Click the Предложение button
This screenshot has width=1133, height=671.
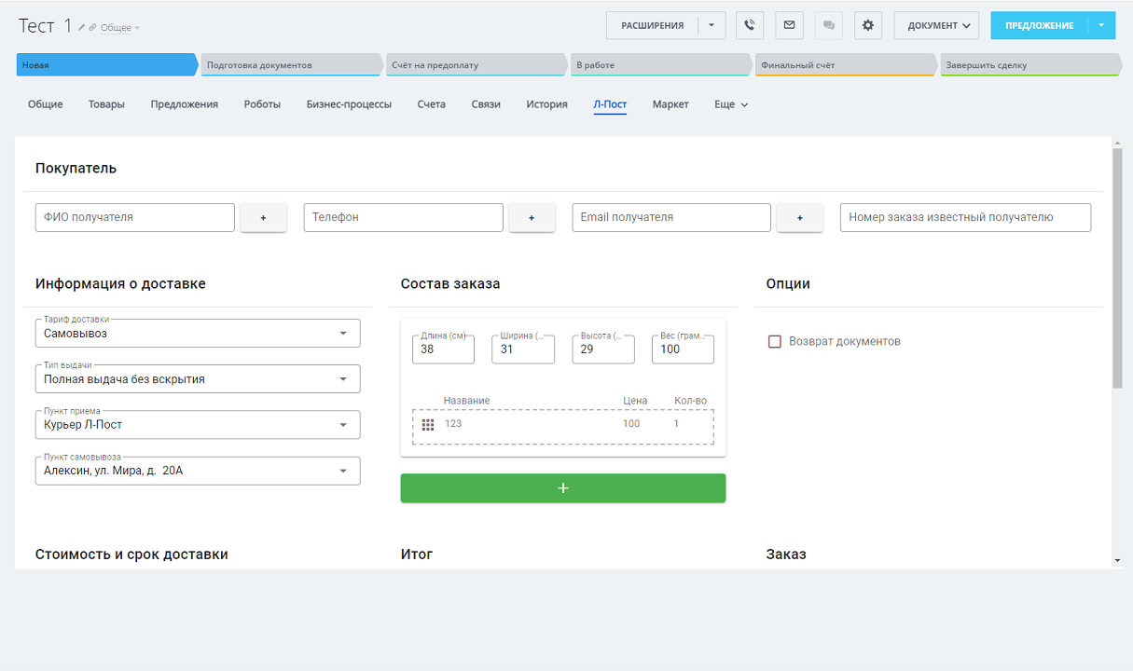1039,25
